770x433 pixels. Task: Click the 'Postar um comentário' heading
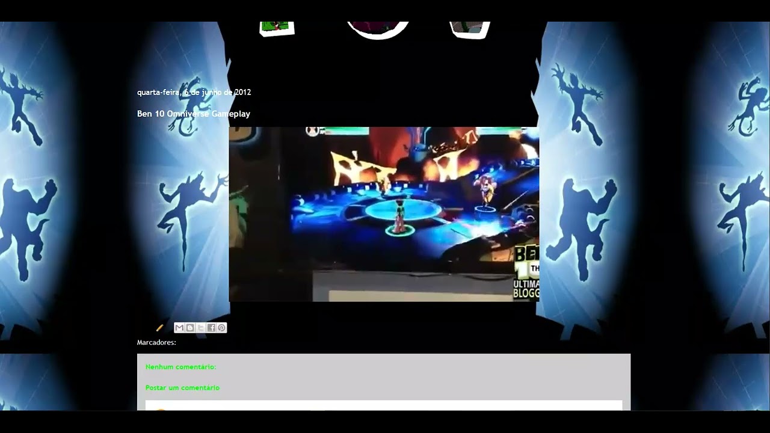(x=182, y=388)
